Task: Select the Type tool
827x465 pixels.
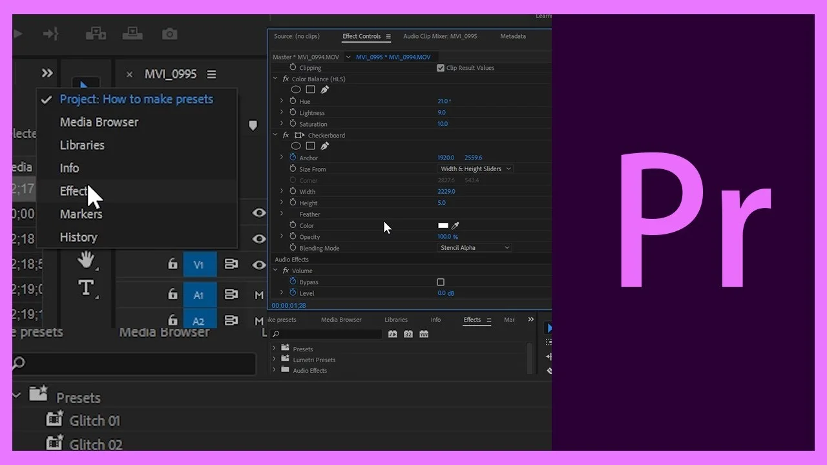Action: click(85, 287)
